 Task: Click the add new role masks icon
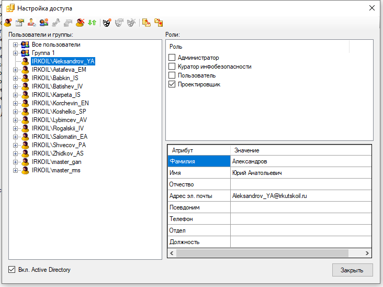[107, 23]
